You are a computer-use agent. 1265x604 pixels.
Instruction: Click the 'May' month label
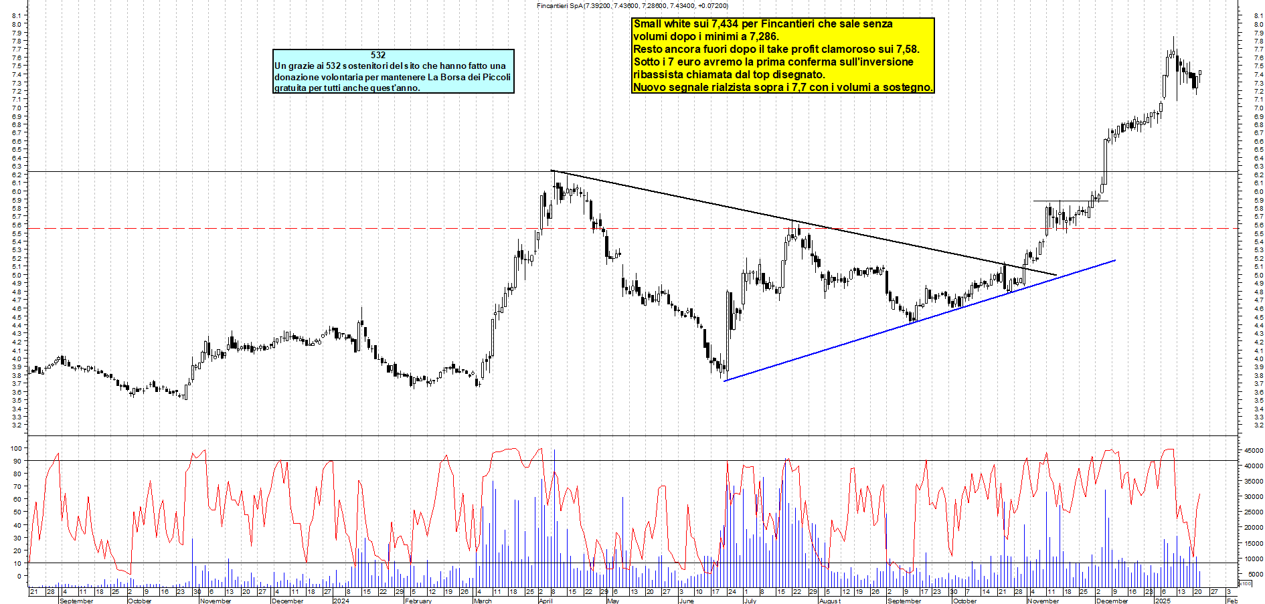[x=613, y=601]
